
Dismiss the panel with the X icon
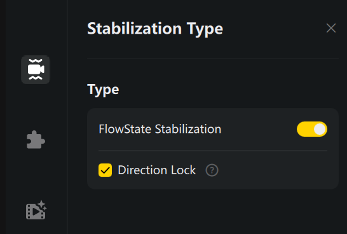coord(331,28)
